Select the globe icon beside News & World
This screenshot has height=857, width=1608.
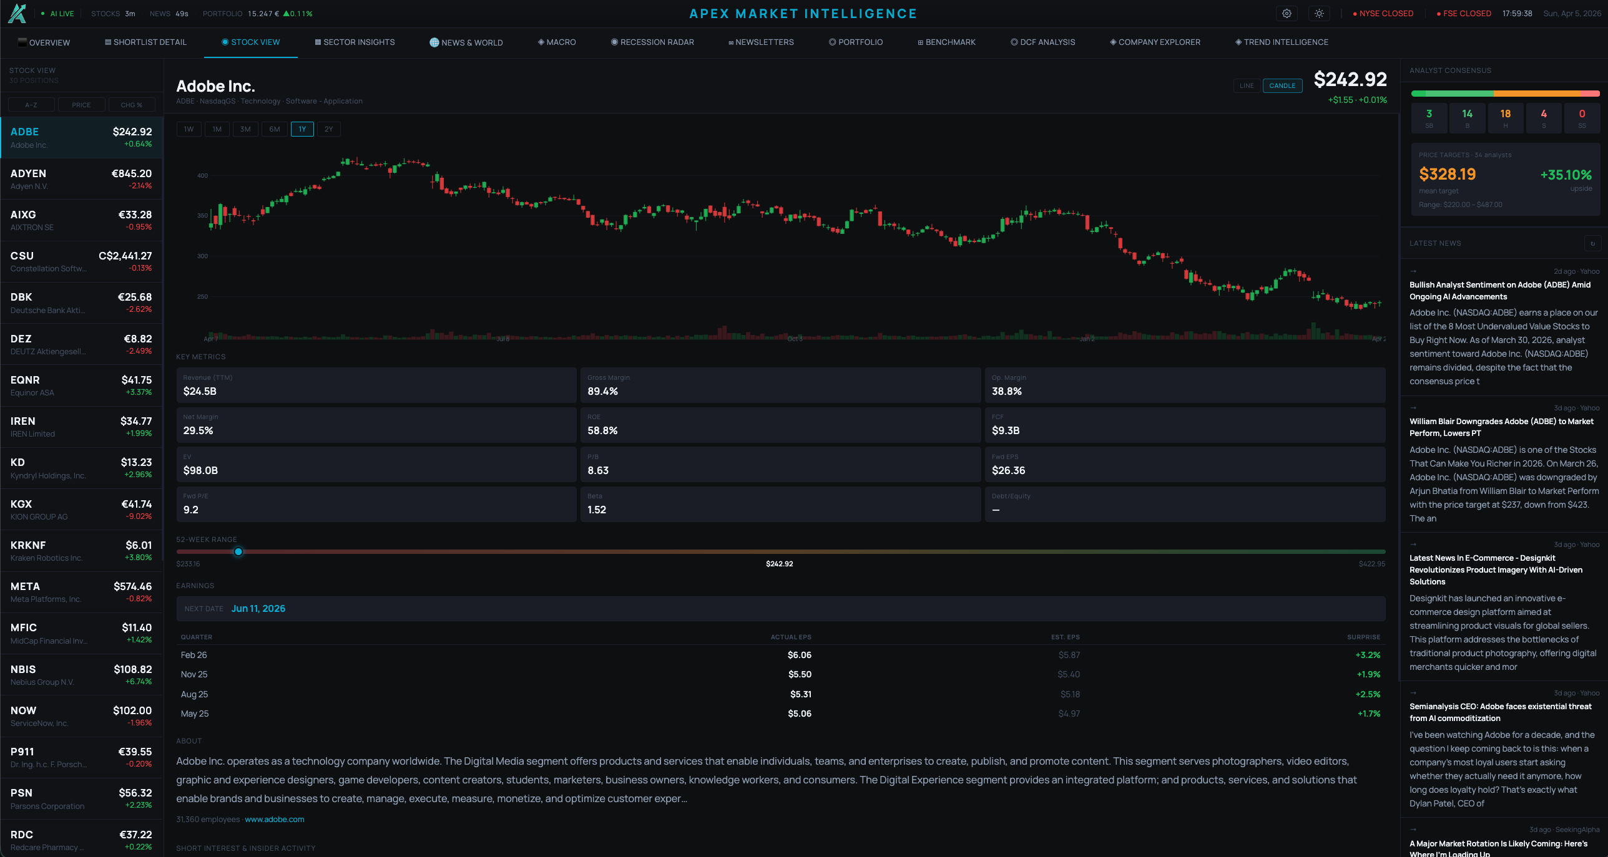pyautogui.click(x=433, y=42)
